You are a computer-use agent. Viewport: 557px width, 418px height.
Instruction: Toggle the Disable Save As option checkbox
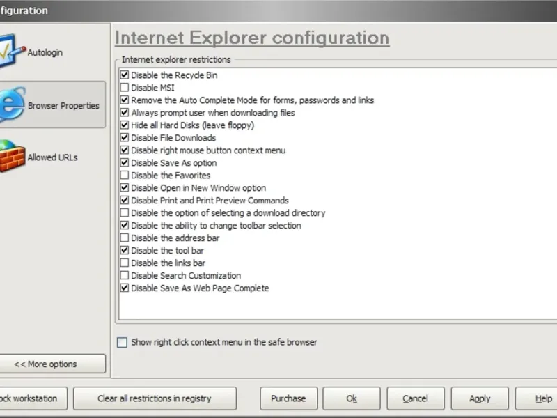coord(125,163)
